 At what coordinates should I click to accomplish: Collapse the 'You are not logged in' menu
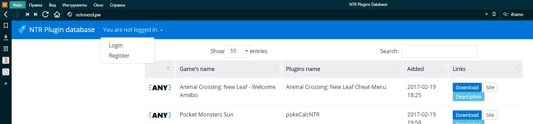click(133, 30)
